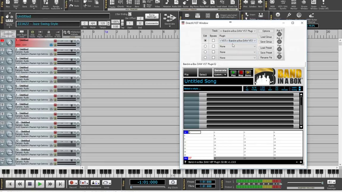Screen dimensions: 342x192
Task: Open the Track dropdown in DirectX/VST Window
Action: click(238, 31)
